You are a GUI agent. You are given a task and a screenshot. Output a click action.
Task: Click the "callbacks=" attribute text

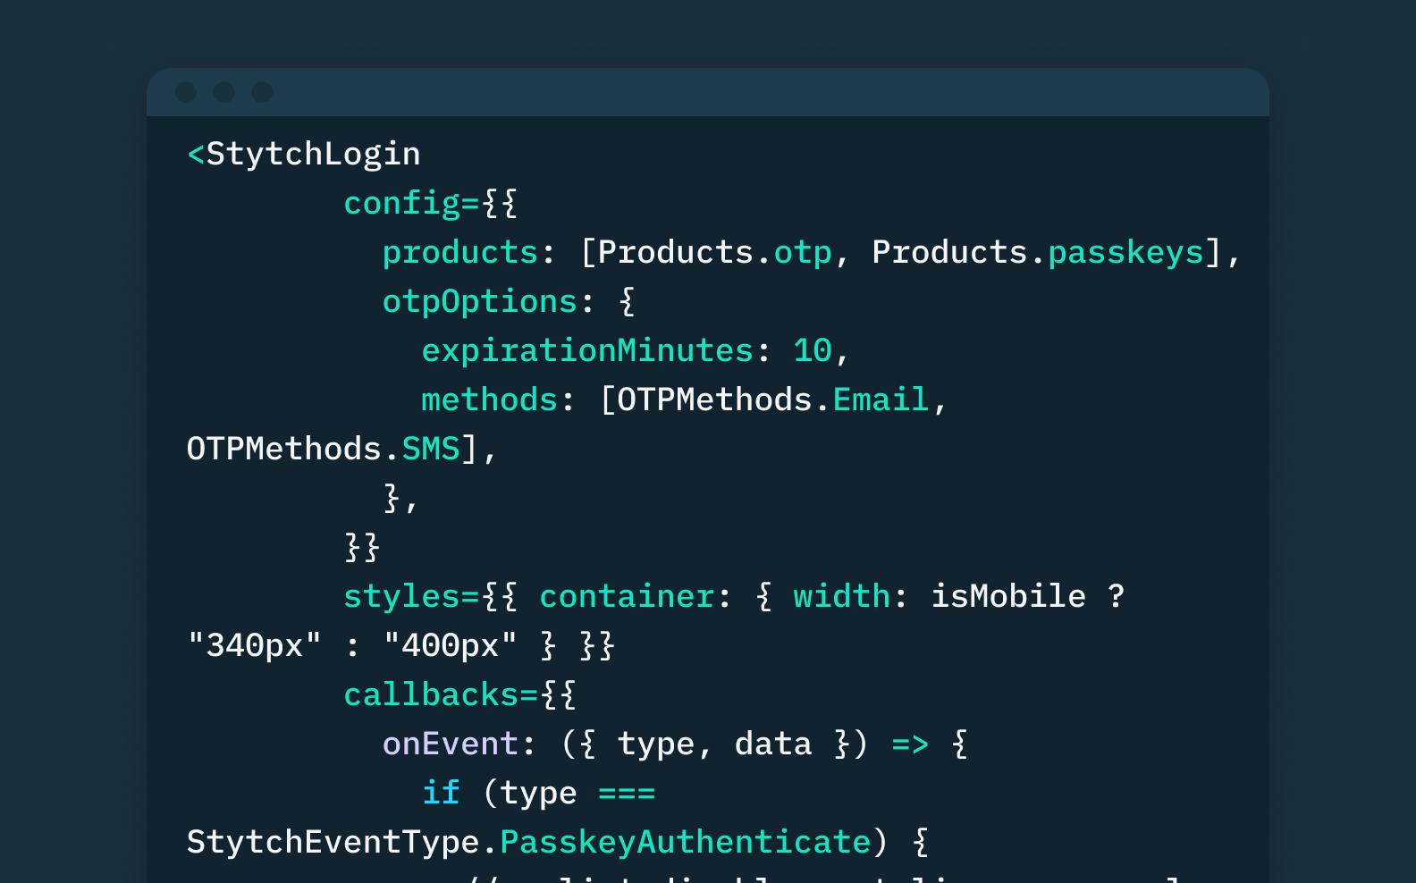point(442,694)
